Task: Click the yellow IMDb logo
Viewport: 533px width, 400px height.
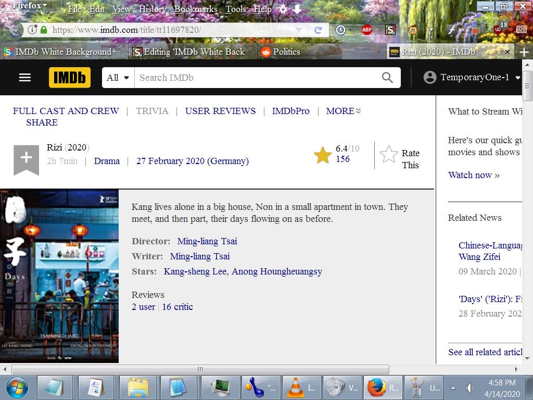Action: point(70,78)
